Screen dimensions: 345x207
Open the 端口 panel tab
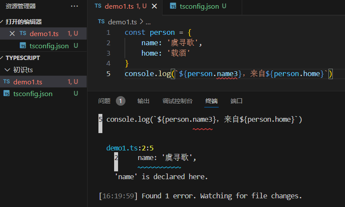click(x=236, y=101)
